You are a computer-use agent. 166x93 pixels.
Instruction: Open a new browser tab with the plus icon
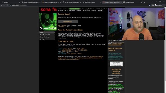pos(145,2)
